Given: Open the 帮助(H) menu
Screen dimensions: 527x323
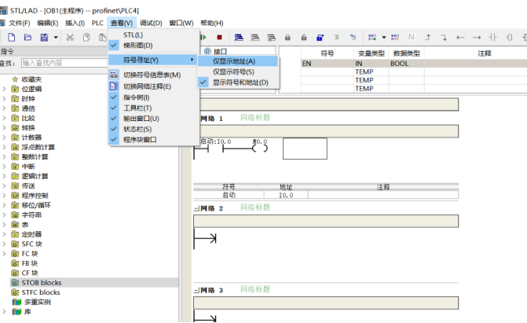Looking at the screenshot, I should point(212,23).
